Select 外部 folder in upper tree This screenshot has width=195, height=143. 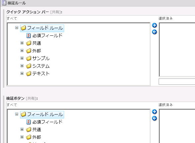tap(37, 51)
